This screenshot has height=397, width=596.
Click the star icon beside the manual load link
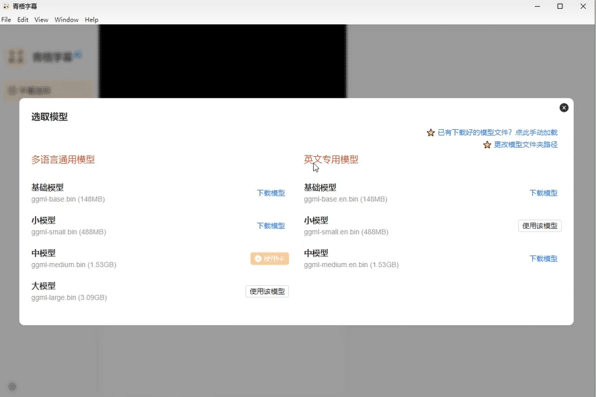(x=431, y=133)
